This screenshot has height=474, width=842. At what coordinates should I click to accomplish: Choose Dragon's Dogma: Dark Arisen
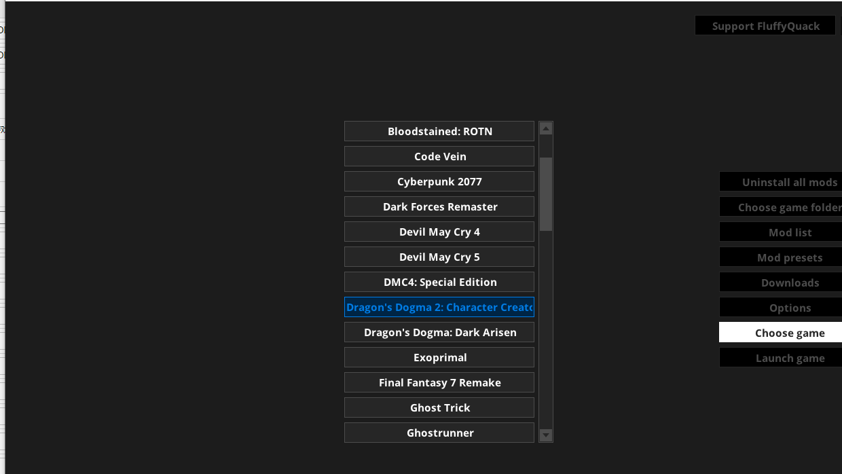(x=439, y=332)
